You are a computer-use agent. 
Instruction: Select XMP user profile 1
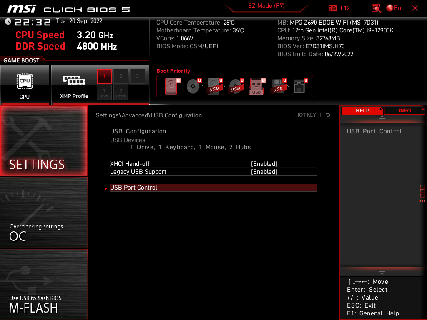pos(104,93)
